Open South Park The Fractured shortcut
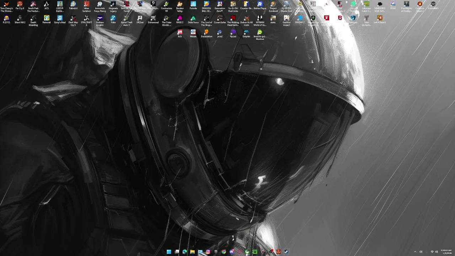This screenshot has width=455, height=256. click(x=33, y=6)
